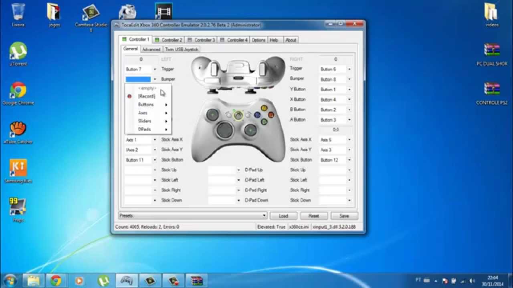513x288 pixels.
Task: Click the 'Elevated: True' status text
Action: pyautogui.click(x=272, y=227)
